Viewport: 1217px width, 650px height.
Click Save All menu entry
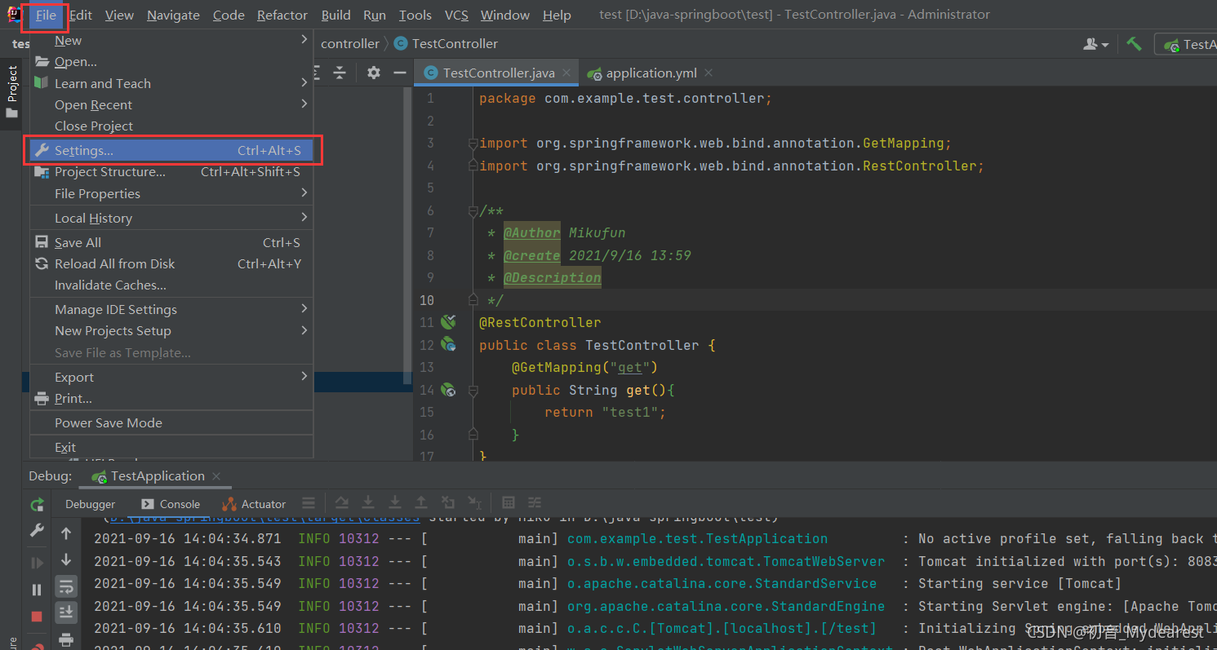click(171, 243)
